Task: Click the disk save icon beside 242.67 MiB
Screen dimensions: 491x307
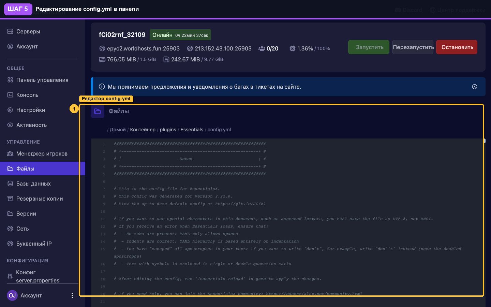Action: 166,59
